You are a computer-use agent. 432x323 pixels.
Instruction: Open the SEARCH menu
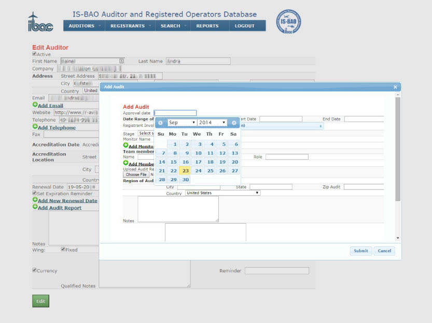[173, 26]
